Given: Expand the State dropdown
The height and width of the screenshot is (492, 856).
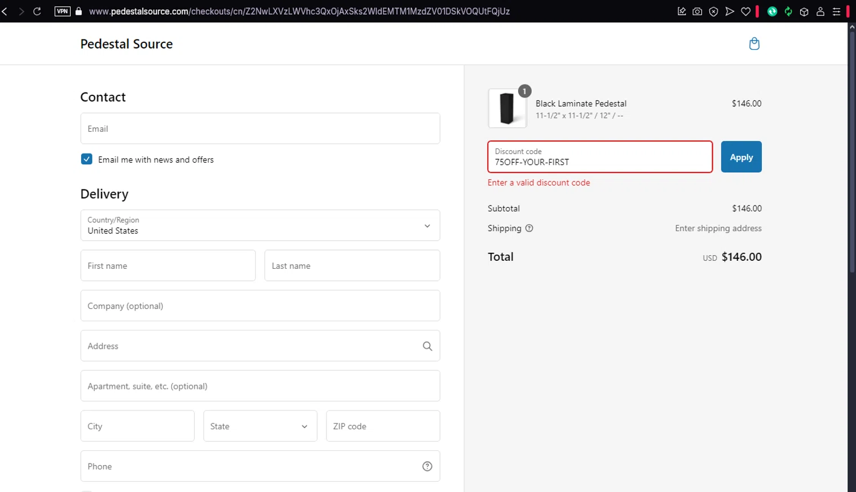Looking at the screenshot, I should coord(260,426).
